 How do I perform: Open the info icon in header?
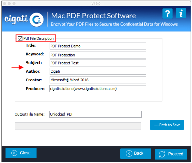click(181, 13)
